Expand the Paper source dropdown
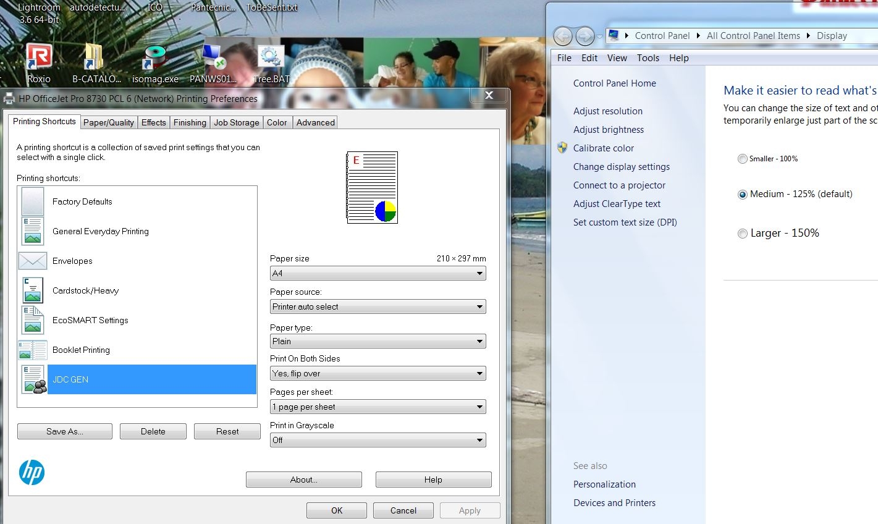 tap(378, 306)
